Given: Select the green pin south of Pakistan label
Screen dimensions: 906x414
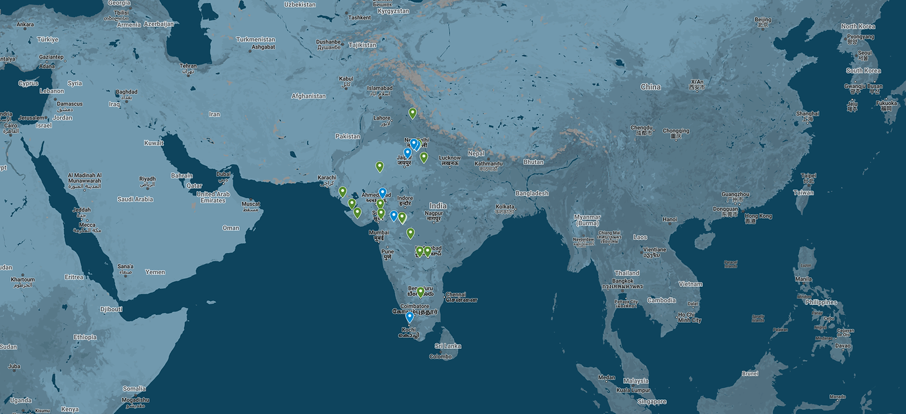Looking at the screenshot, I should coord(379,166).
